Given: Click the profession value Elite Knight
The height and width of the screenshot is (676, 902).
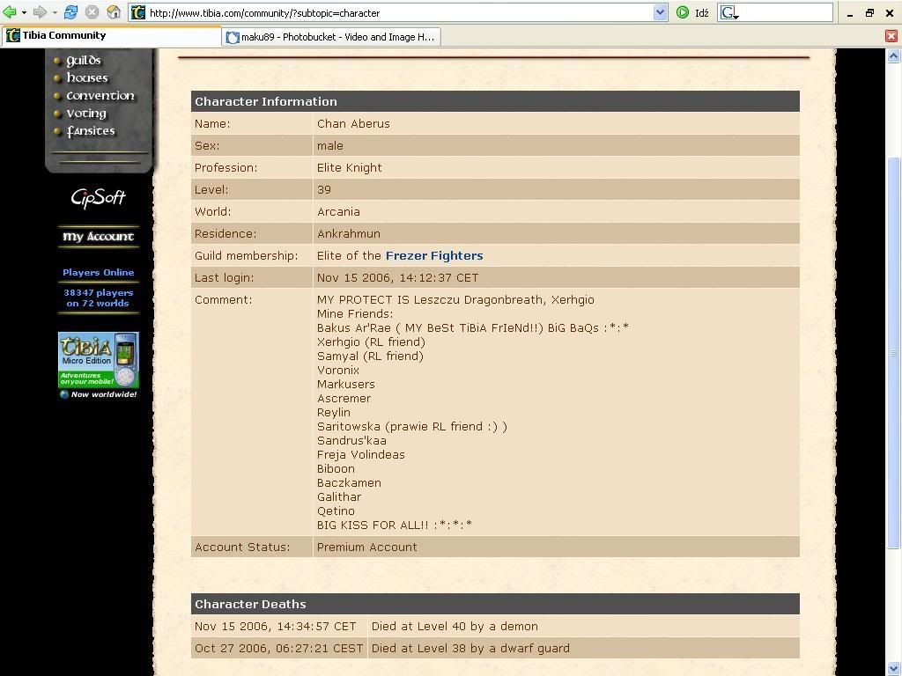Looking at the screenshot, I should pos(349,168).
